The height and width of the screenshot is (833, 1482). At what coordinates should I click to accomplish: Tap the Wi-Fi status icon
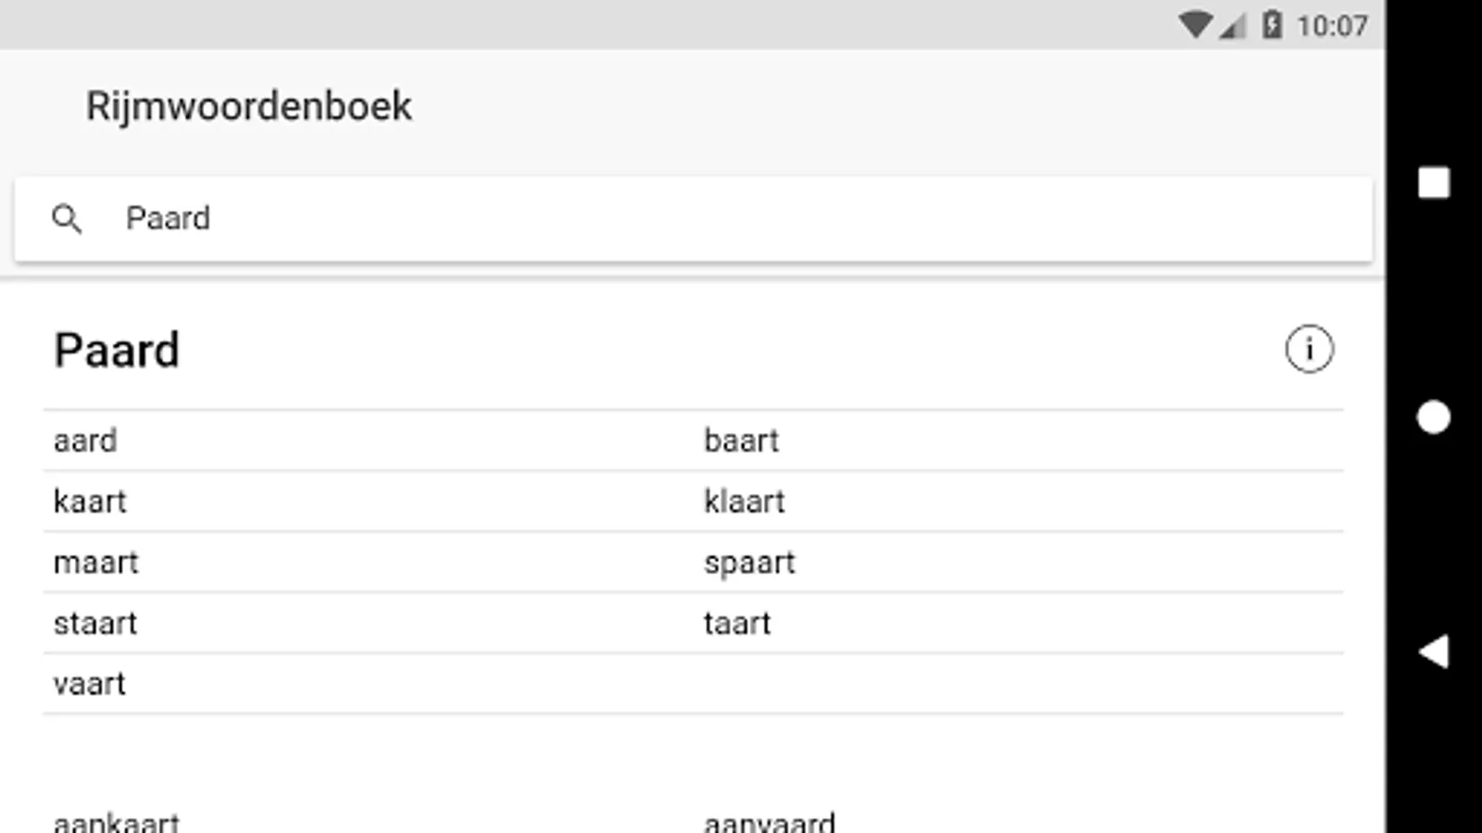(x=1195, y=25)
